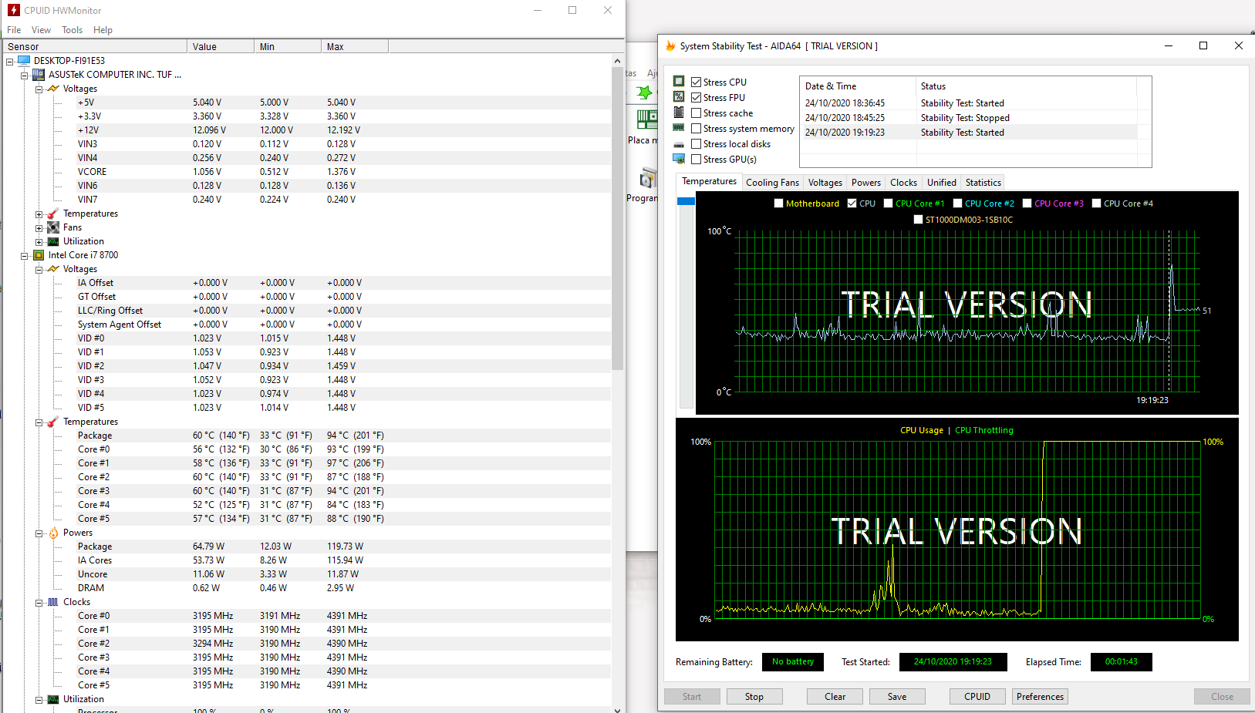This screenshot has height=713, width=1255.
Task: Click the AIDA64 flame icon in title bar
Action: pyautogui.click(x=670, y=45)
